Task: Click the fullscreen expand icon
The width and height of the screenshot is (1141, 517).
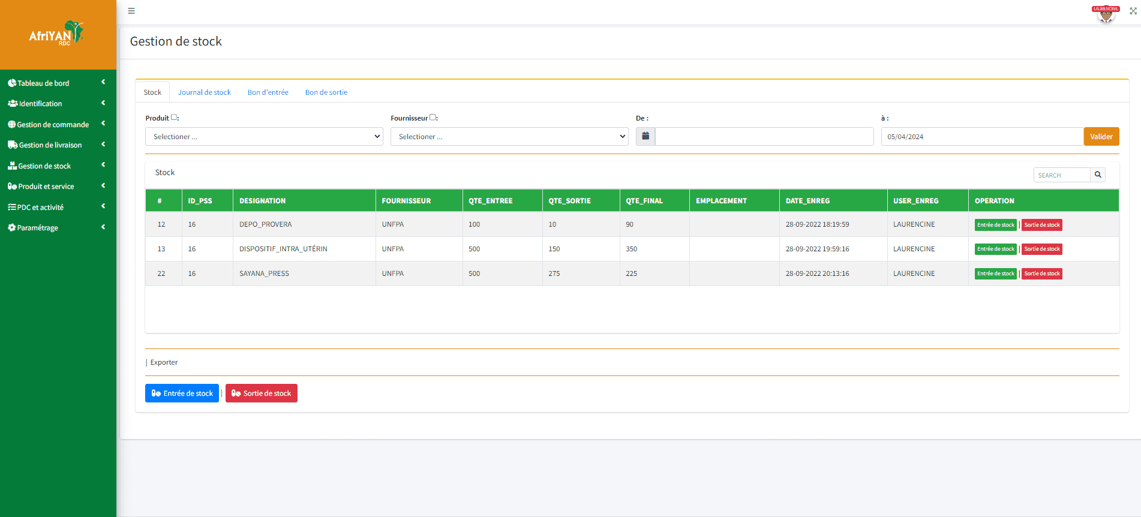Action: point(1133,11)
